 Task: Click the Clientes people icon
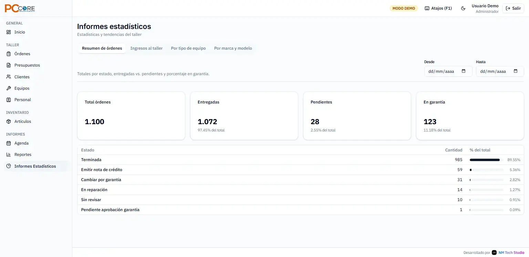click(x=9, y=77)
